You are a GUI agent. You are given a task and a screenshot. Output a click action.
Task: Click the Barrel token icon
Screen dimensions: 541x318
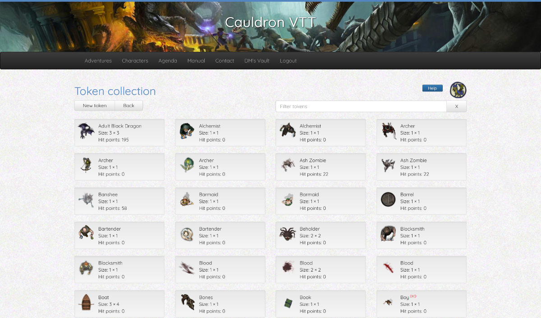pos(388,200)
